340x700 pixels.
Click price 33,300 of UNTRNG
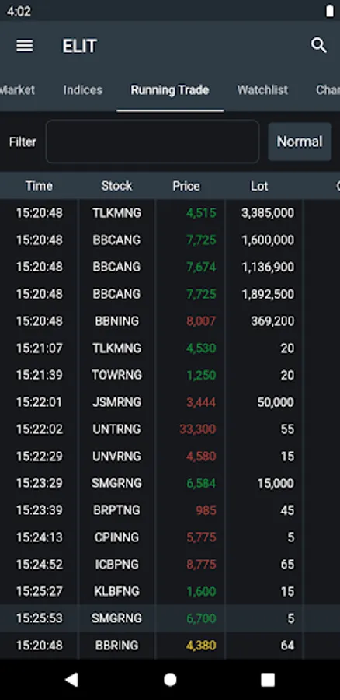click(x=198, y=429)
